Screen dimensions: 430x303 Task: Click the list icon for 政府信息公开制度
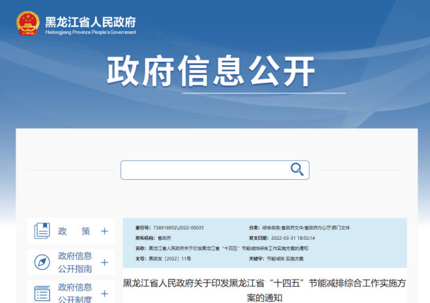(x=42, y=293)
